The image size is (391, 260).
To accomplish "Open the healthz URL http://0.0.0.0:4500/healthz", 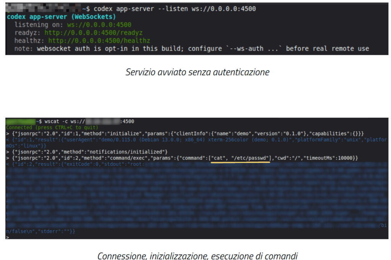I will pos(99,41).
